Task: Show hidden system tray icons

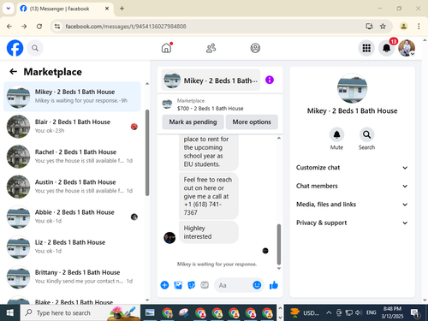Action: pos(329,312)
